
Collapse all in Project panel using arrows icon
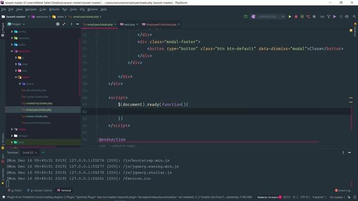tap(64, 24)
